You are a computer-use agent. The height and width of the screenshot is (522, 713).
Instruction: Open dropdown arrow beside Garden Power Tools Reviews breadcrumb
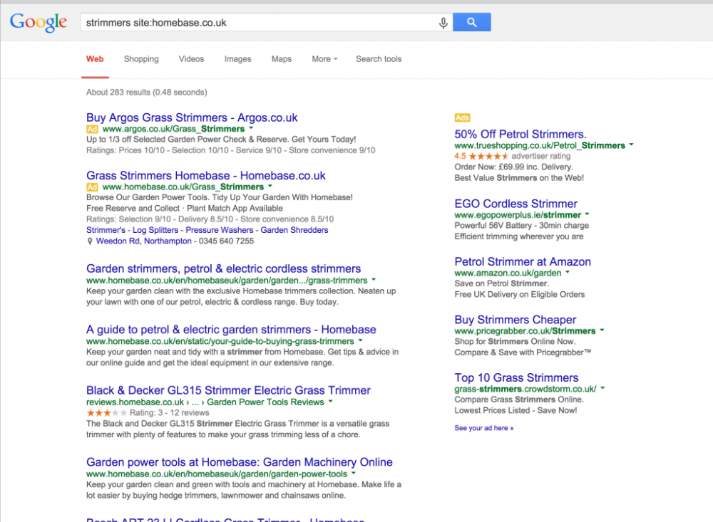(331, 402)
